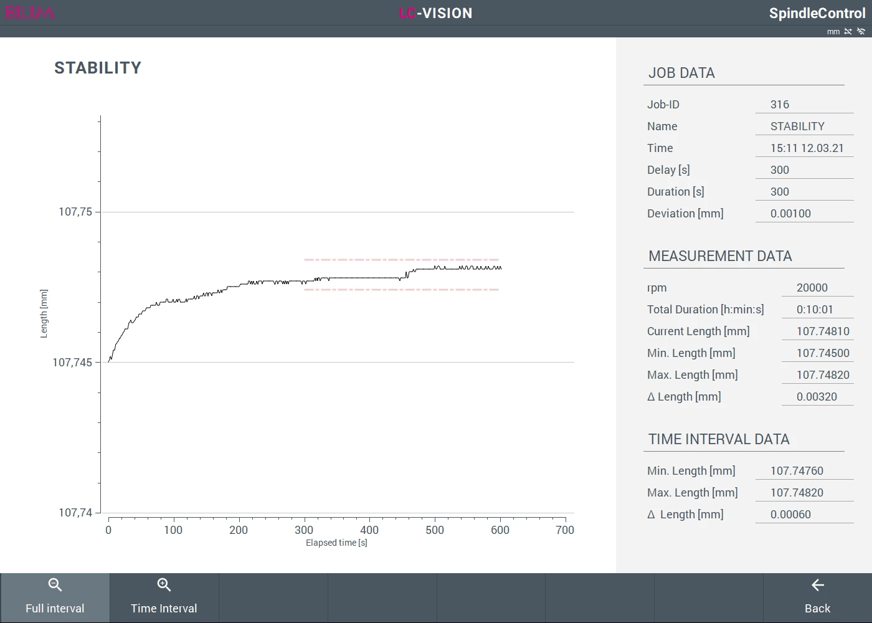Select the Name field with STABILITY
The image size is (872, 623).
coord(803,126)
